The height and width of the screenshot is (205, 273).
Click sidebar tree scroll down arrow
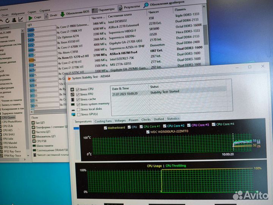(x=28, y=156)
